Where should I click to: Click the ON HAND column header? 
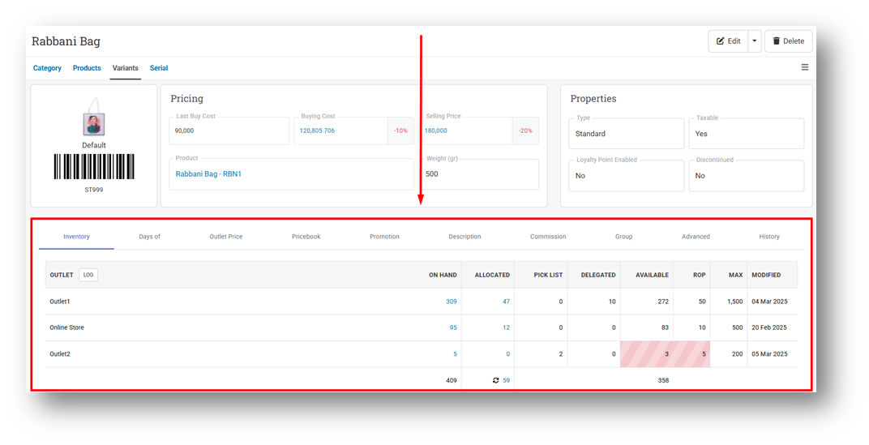click(443, 275)
